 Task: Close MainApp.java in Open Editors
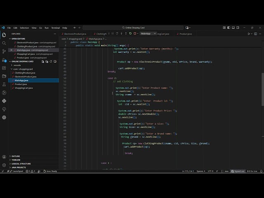[11, 50]
